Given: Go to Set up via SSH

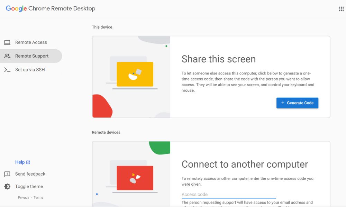Looking at the screenshot, I should click(x=30, y=70).
